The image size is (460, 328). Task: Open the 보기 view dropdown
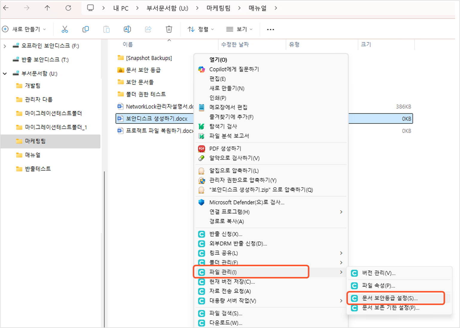point(239,29)
